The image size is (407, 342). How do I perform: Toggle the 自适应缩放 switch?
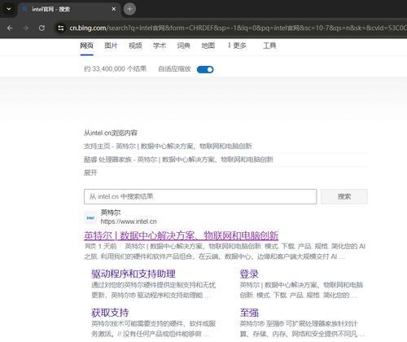coord(205,69)
